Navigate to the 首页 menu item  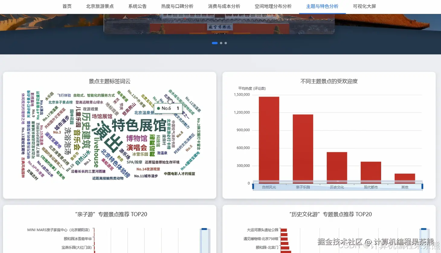(x=67, y=6)
